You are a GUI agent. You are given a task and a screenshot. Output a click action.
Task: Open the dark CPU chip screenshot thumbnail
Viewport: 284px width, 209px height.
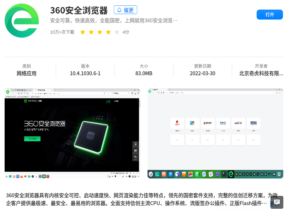(x=73, y=133)
